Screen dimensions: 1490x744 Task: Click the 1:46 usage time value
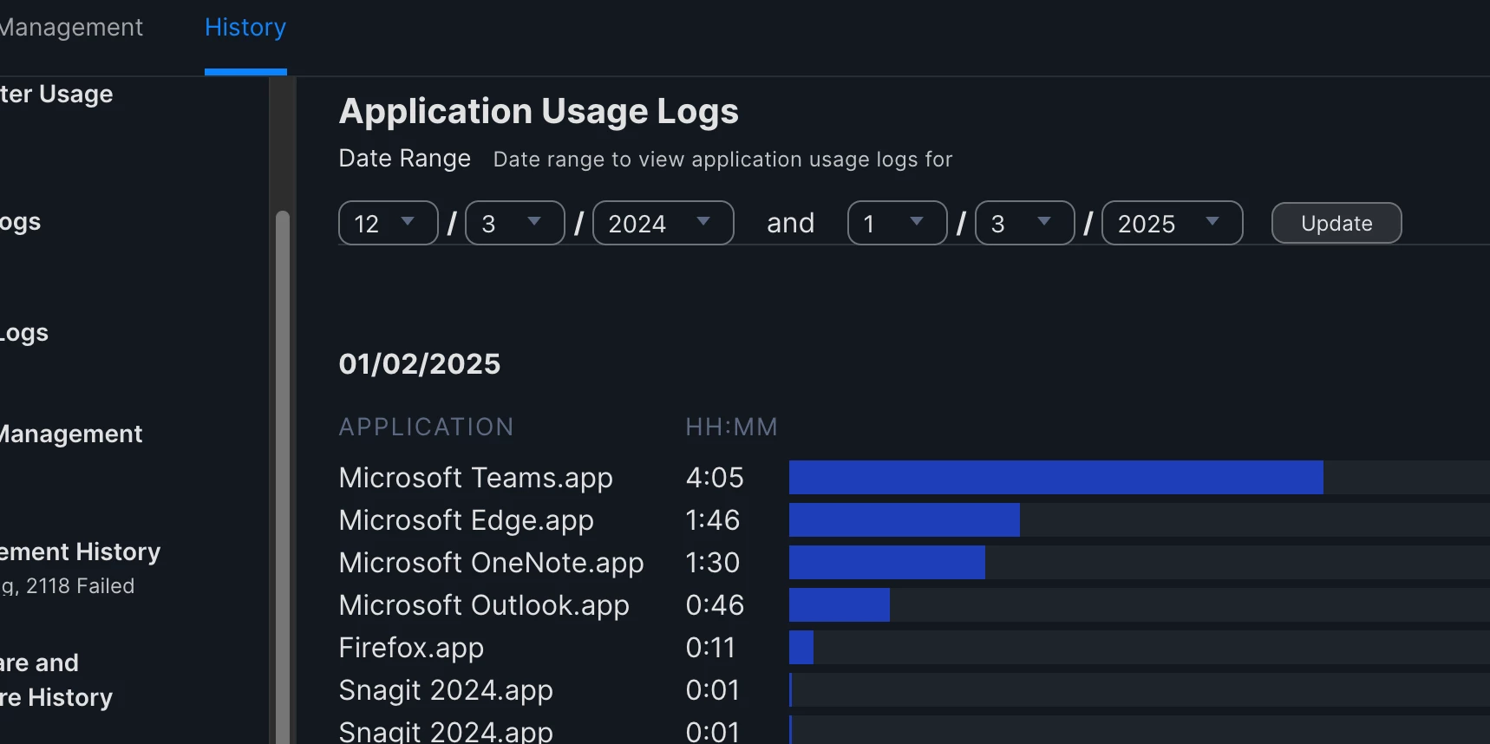713,520
